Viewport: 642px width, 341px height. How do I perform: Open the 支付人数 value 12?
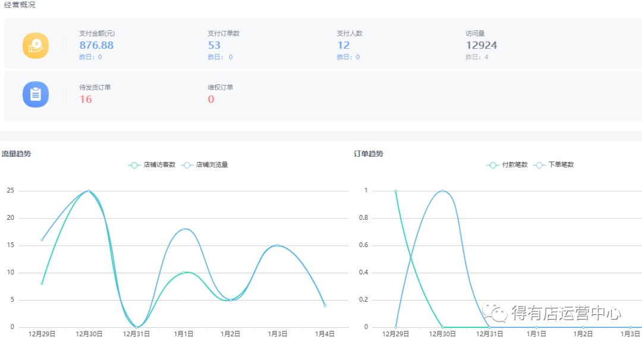(x=343, y=45)
